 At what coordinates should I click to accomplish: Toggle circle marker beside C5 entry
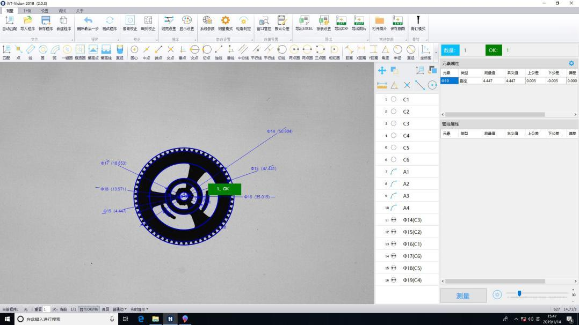394,147
